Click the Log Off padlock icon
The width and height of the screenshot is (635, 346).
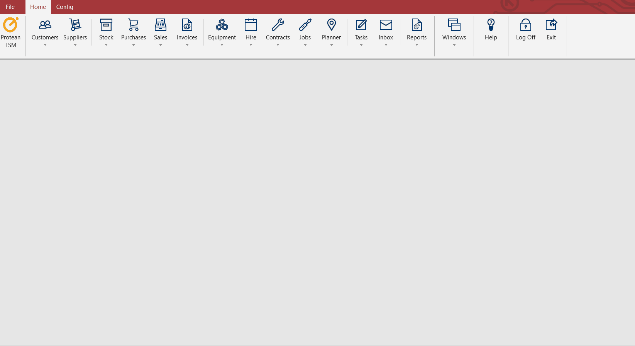(526, 25)
